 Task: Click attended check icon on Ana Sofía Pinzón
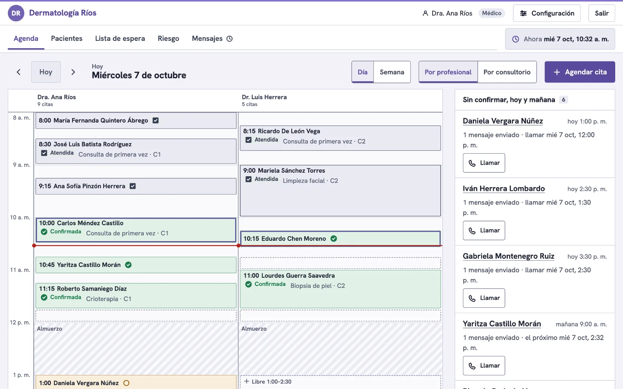coord(133,186)
